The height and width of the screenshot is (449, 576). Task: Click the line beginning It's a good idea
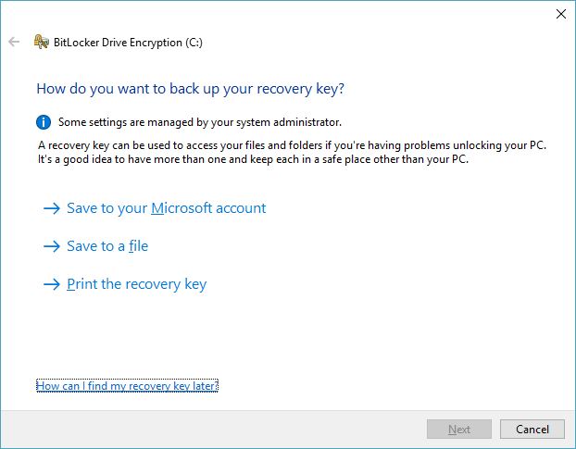(x=253, y=159)
